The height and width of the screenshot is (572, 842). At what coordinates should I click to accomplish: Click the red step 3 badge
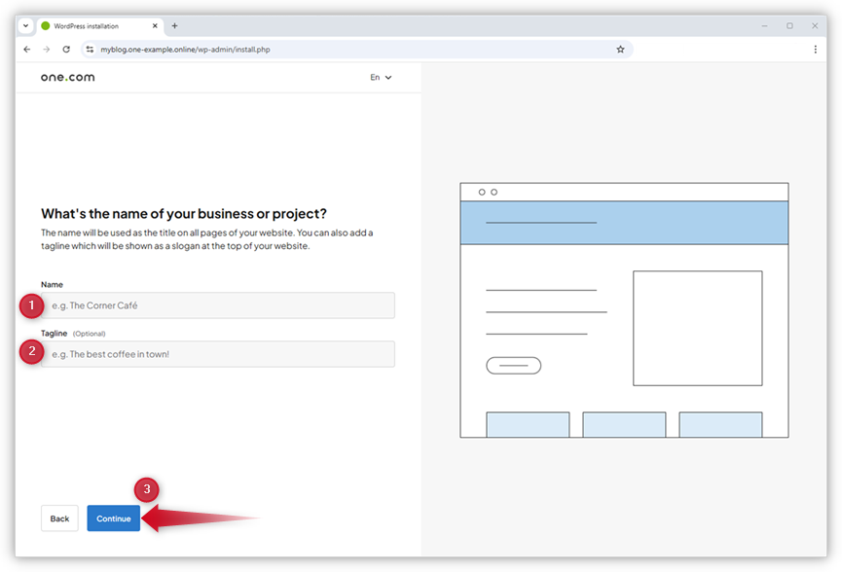coord(146,490)
